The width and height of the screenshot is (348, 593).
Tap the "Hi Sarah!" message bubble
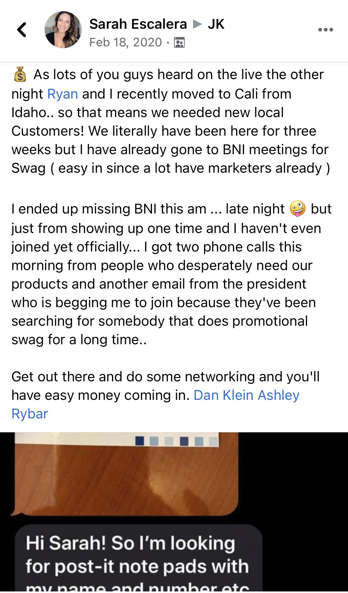(x=138, y=559)
